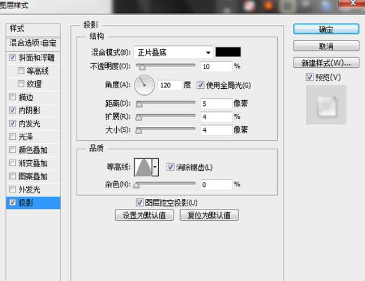The height and width of the screenshot is (281, 365).
Task: Click the 杂色 value field showing 0
Action: tap(216, 185)
